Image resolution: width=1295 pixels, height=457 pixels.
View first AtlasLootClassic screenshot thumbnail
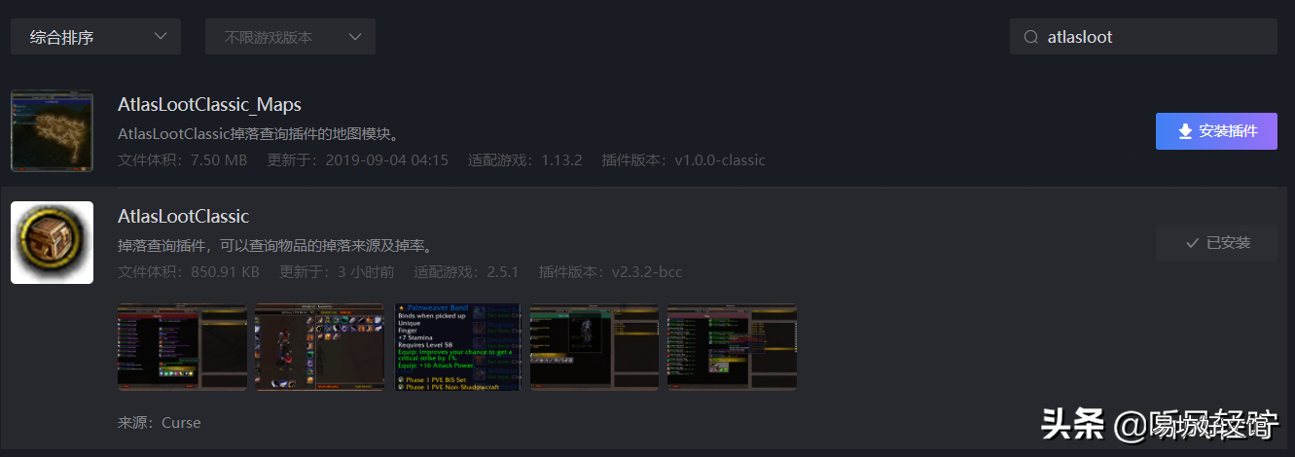coord(183,347)
